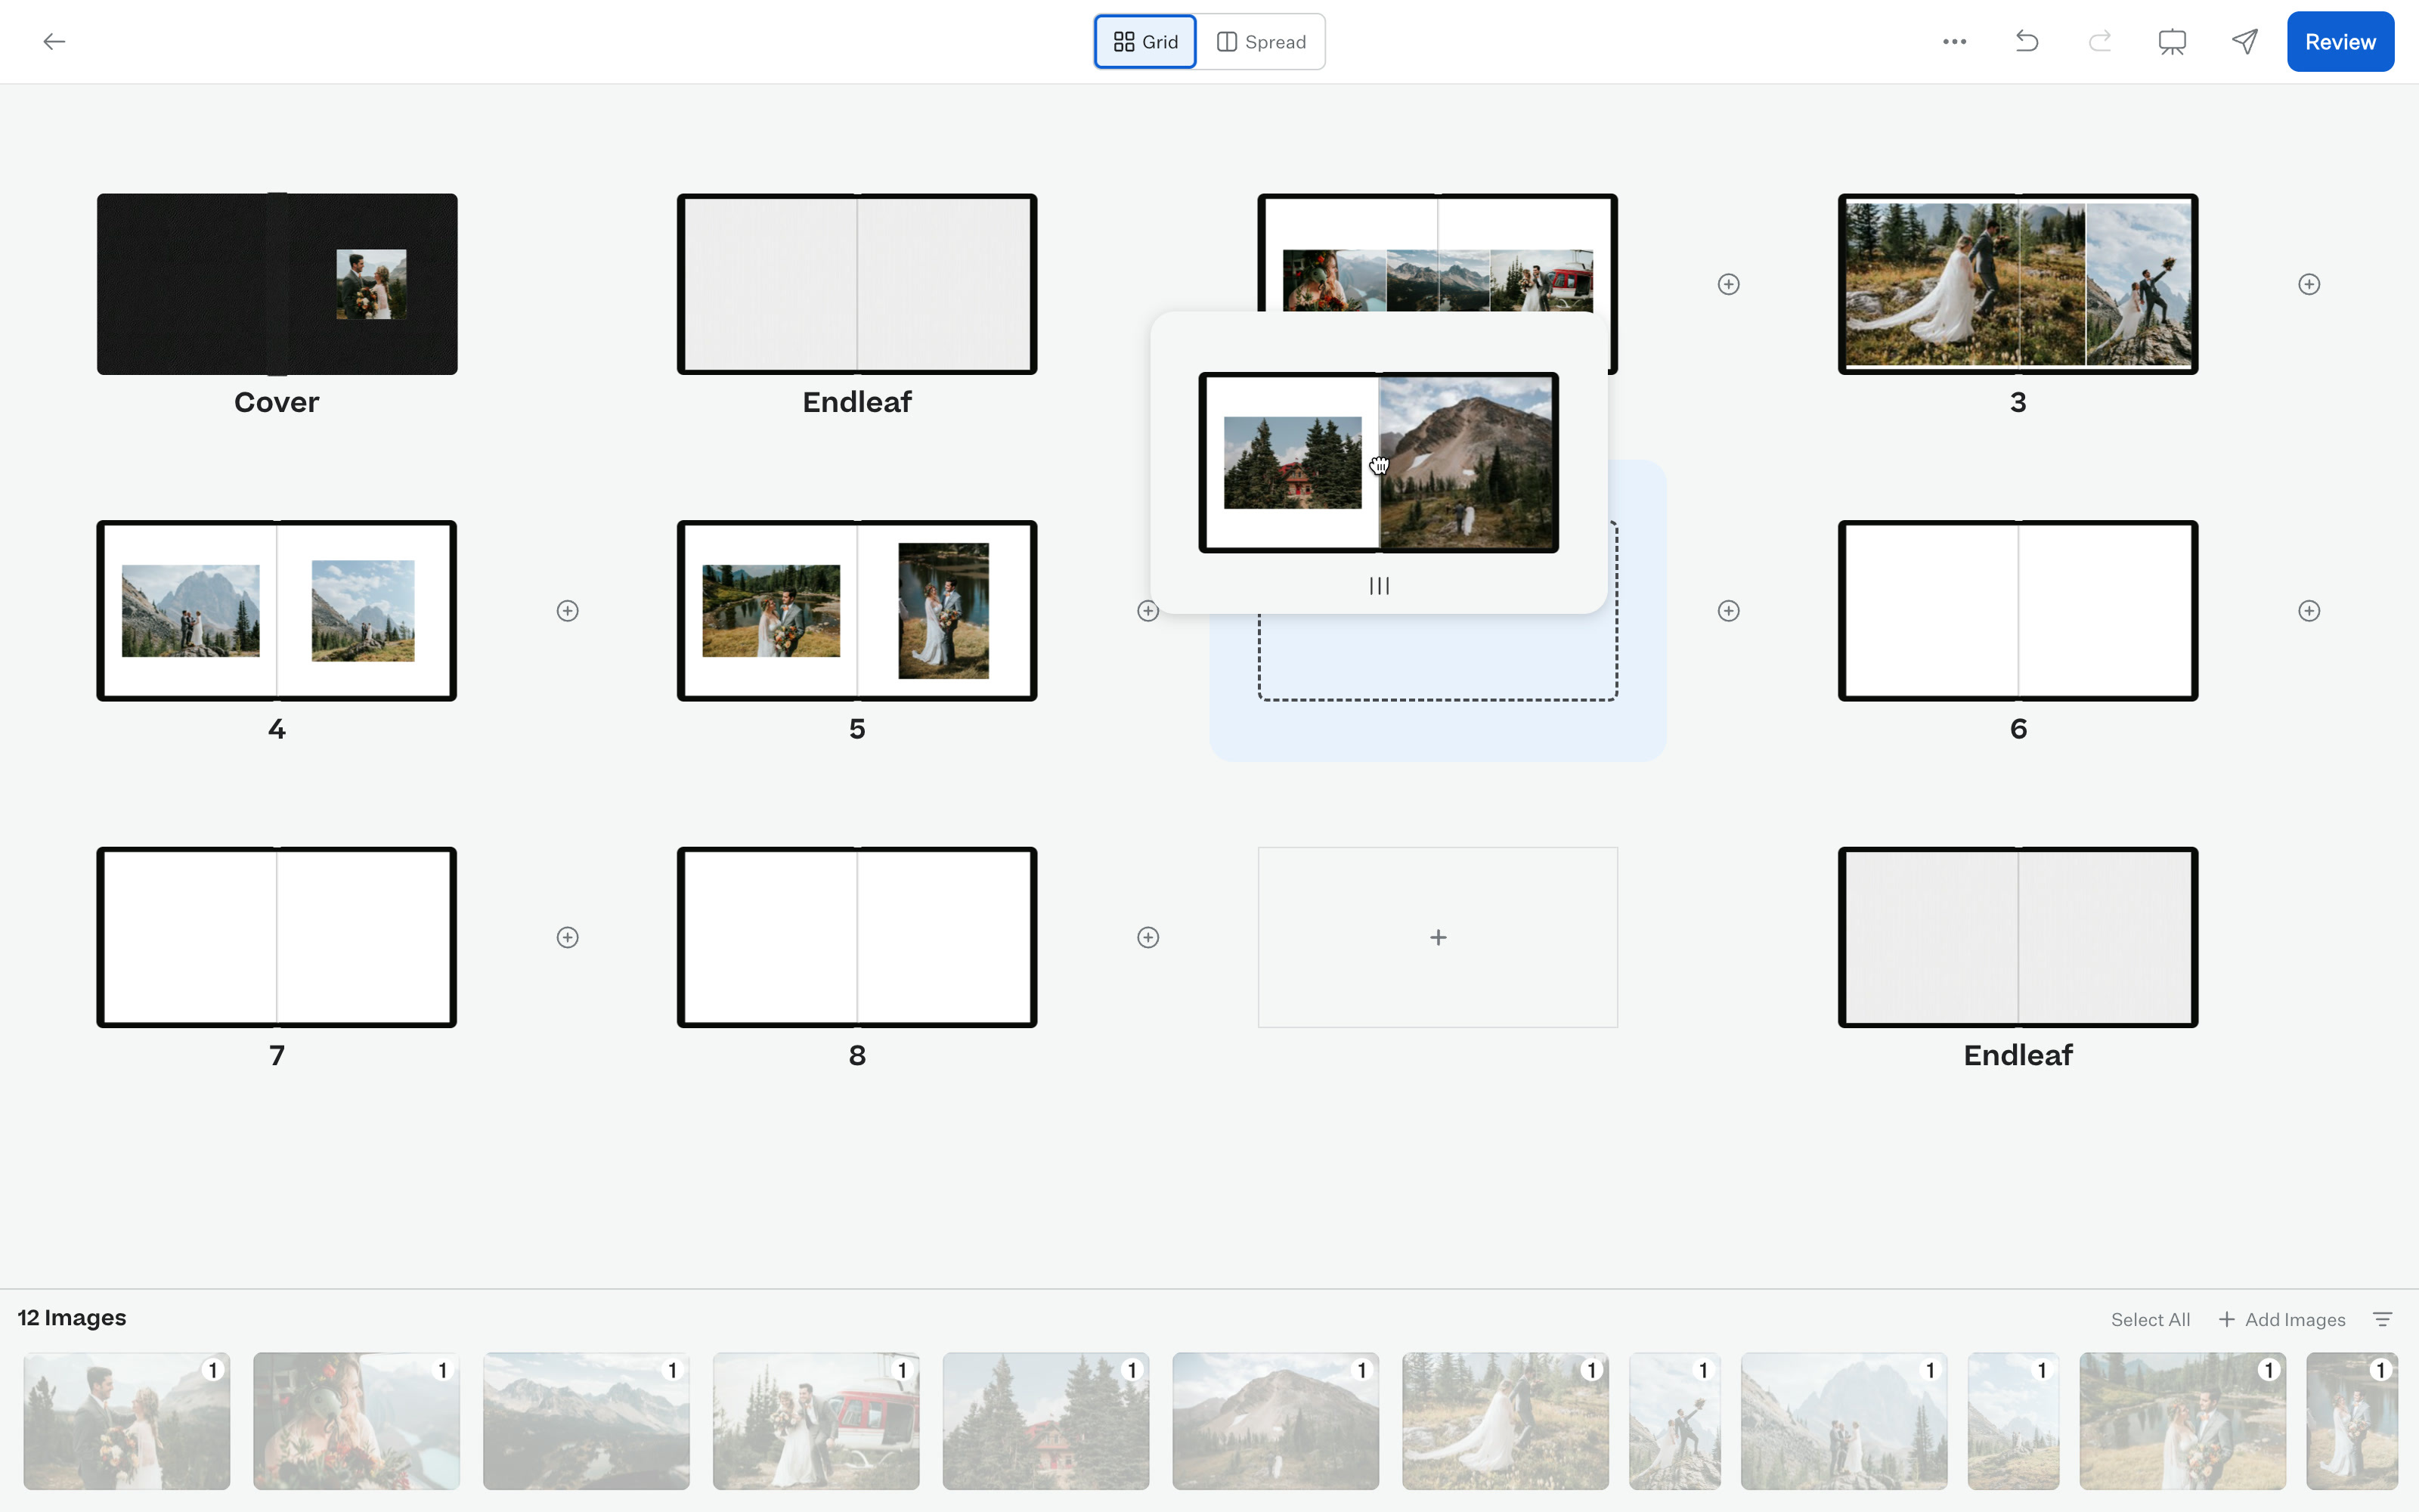Image resolution: width=2419 pixels, height=1512 pixels.
Task: Add a spread after spread 7
Action: pyautogui.click(x=567, y=937)
